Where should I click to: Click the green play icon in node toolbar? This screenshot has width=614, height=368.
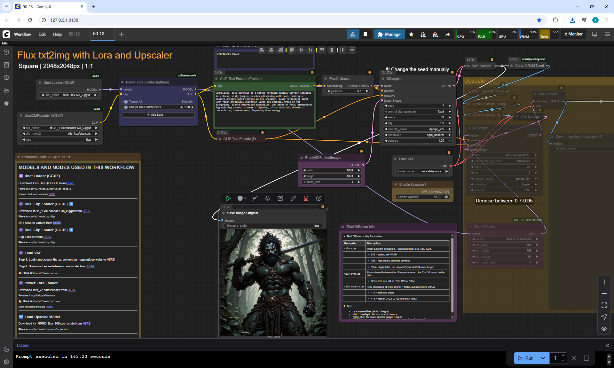click(x=228, y=199)
